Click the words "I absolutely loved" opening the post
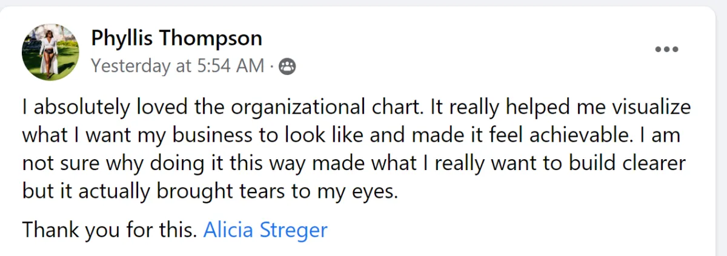Screen dimensions: 727x256 pyautogui.click(x=93, y=108)
